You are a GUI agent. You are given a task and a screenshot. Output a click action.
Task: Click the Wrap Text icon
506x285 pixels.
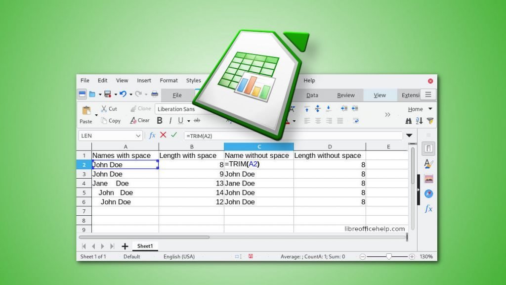point(356,121)
